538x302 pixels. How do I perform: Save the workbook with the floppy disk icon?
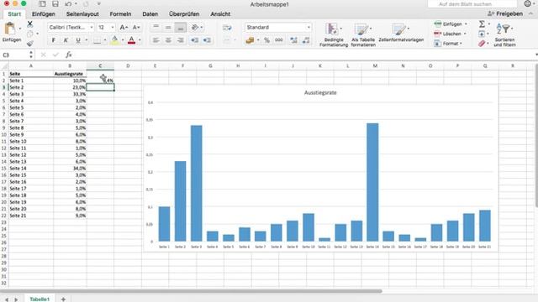tap(55, 3)
